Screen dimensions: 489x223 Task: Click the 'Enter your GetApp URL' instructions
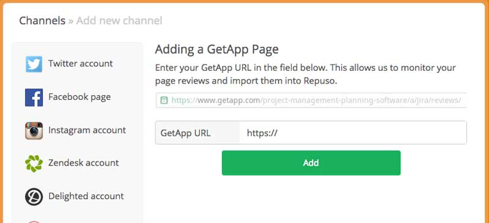pyautogui.click(x=306, y=74)
